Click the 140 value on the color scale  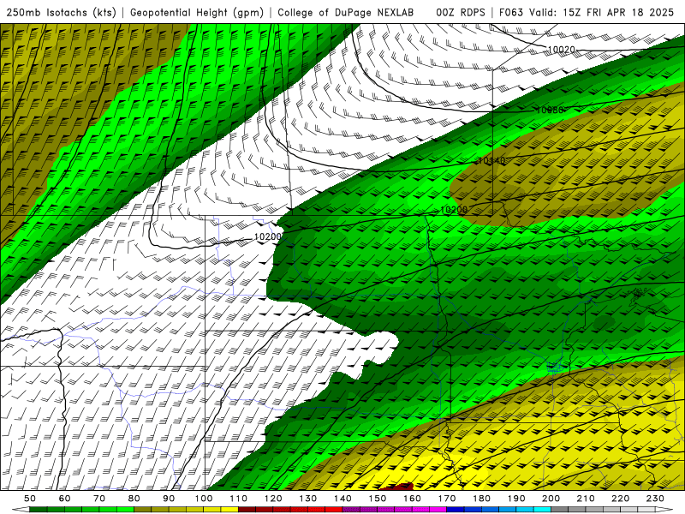pos(343,499)
